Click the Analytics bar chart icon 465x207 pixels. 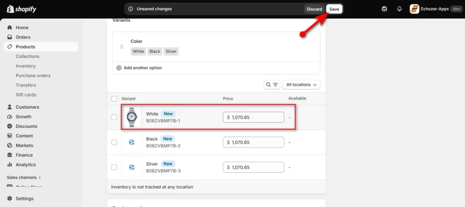click(10, 165)
